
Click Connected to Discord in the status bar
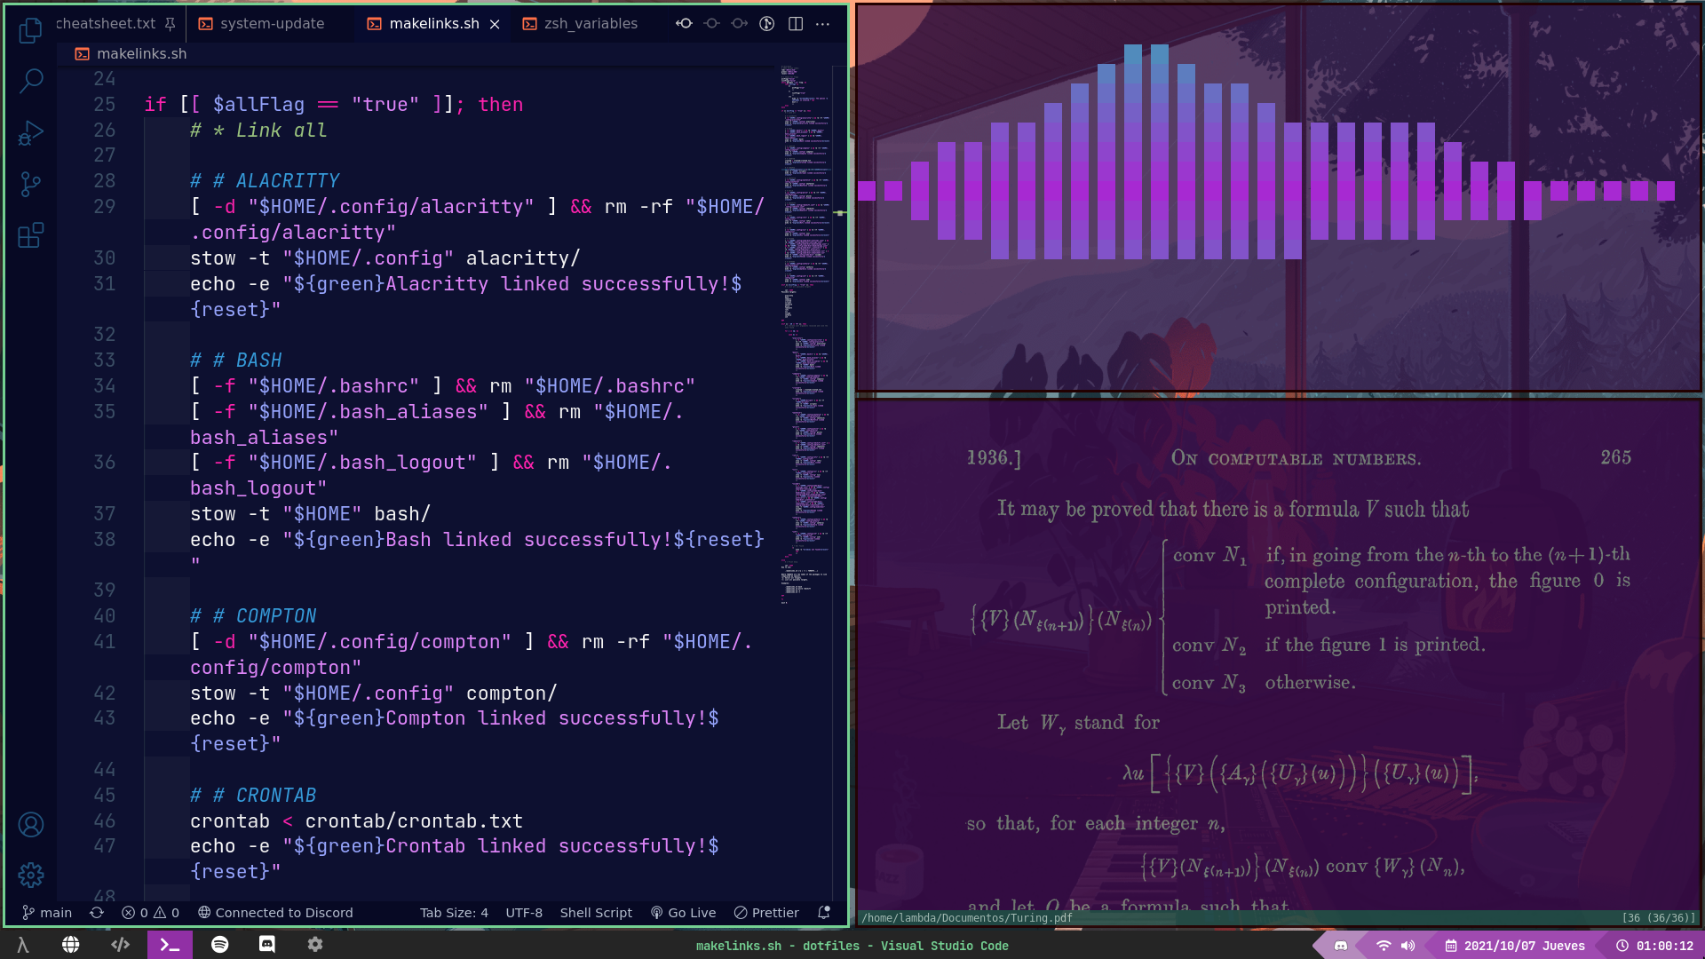(275, 913)
